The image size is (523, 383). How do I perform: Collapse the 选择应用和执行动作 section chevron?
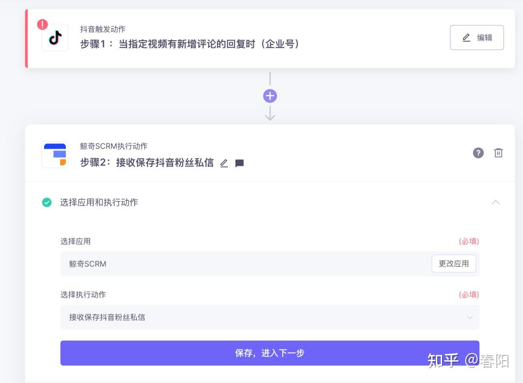[496, 202]
